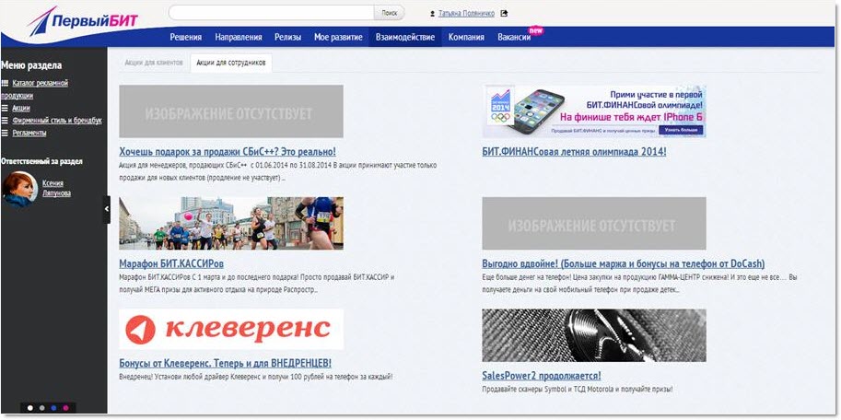This screenshot has width=841, height=420.
Task: Click the list icon beside Регламенты
Action: point(6,133)
